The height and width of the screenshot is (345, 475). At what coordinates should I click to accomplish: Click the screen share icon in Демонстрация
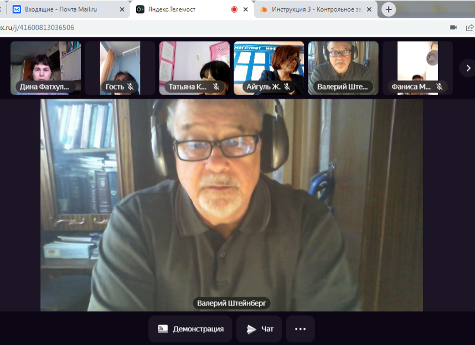pyautogui.click(x=163, y=329)
